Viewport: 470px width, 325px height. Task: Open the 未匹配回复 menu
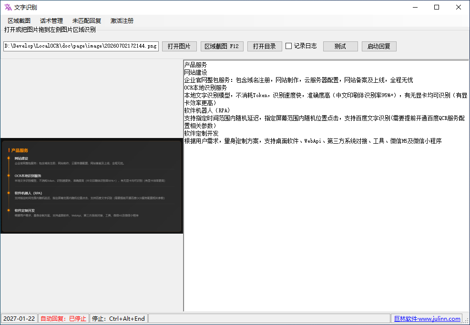[x=87, y=20]
